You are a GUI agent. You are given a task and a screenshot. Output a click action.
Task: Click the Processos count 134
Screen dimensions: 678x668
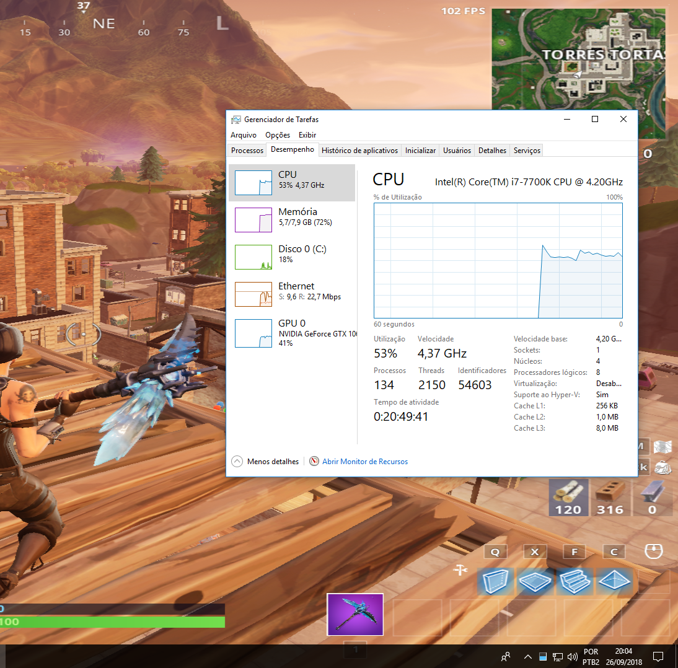(384, 385)
